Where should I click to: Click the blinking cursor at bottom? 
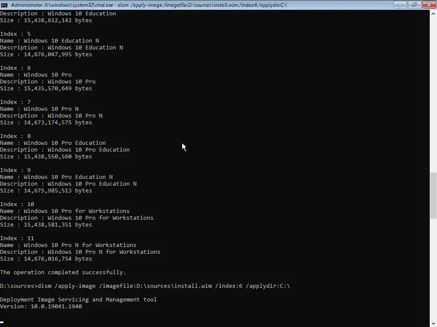2,322
